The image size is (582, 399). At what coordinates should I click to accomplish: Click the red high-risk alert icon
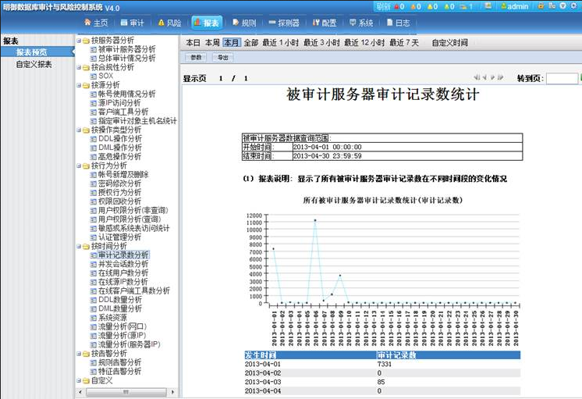click(396, 6)
